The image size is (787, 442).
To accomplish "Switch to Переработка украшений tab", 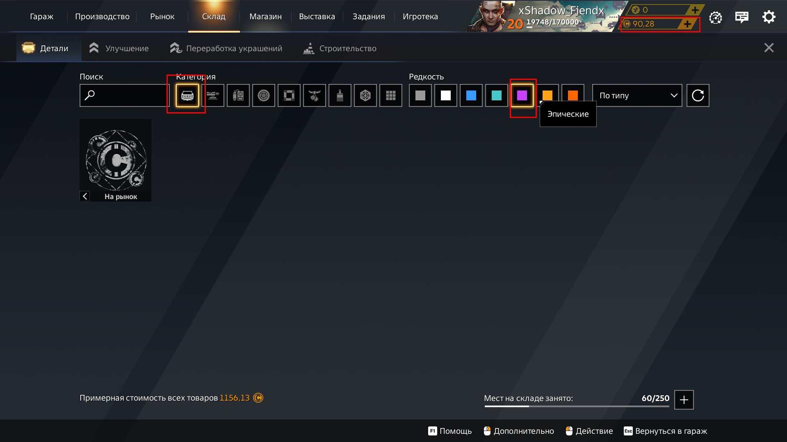I will pyautogui.click(x=226, y=48).
